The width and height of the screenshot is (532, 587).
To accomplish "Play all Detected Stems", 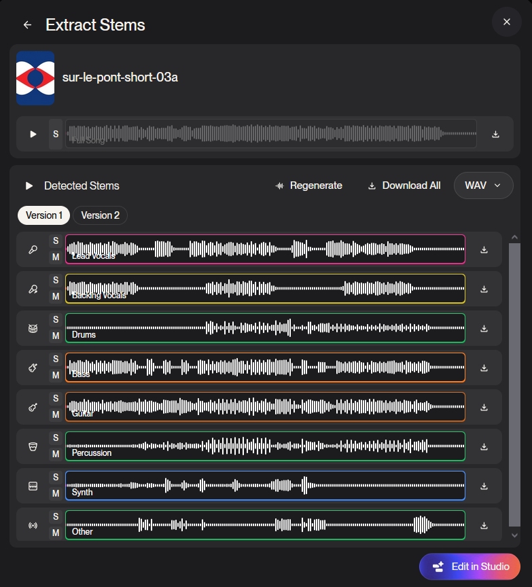I will (29, 185).
